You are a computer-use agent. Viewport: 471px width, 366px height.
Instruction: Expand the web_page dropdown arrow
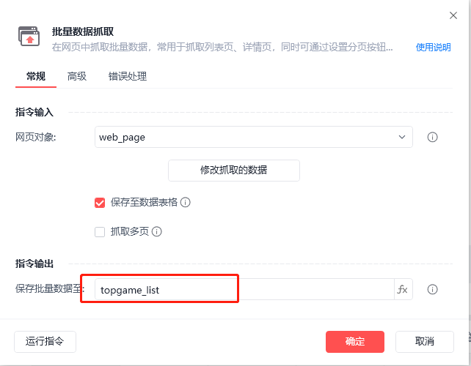click(x=402, y=137)
